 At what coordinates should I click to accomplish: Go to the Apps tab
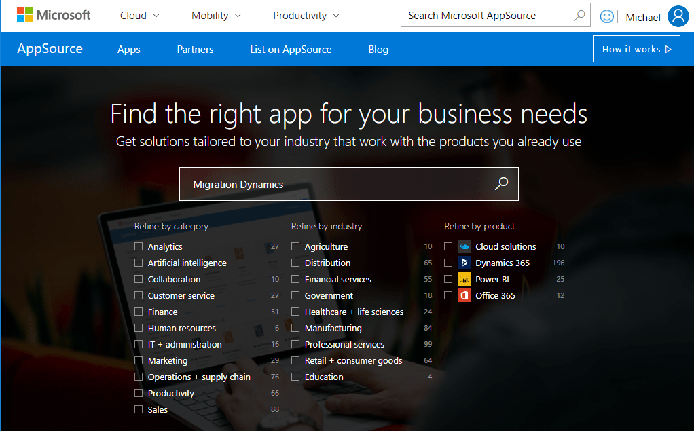point(128,50)
